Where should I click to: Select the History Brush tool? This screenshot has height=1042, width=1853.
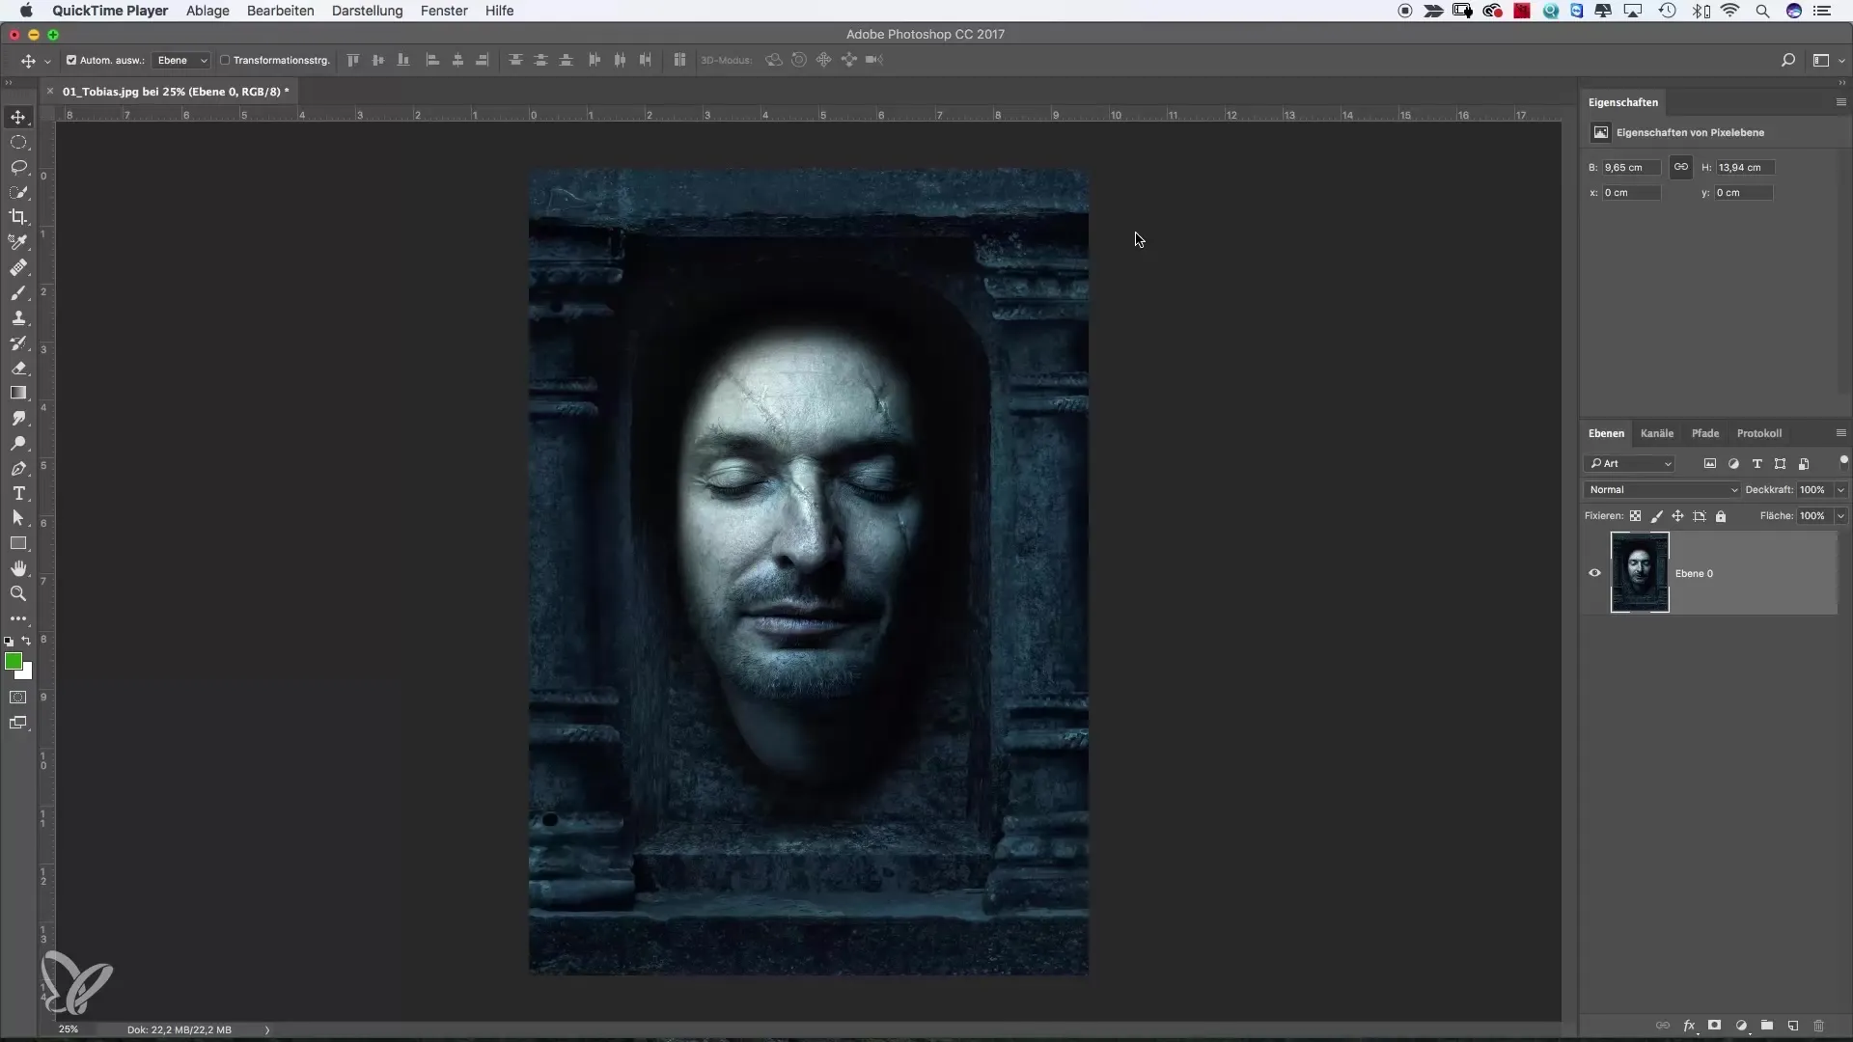tap(18, 343)
